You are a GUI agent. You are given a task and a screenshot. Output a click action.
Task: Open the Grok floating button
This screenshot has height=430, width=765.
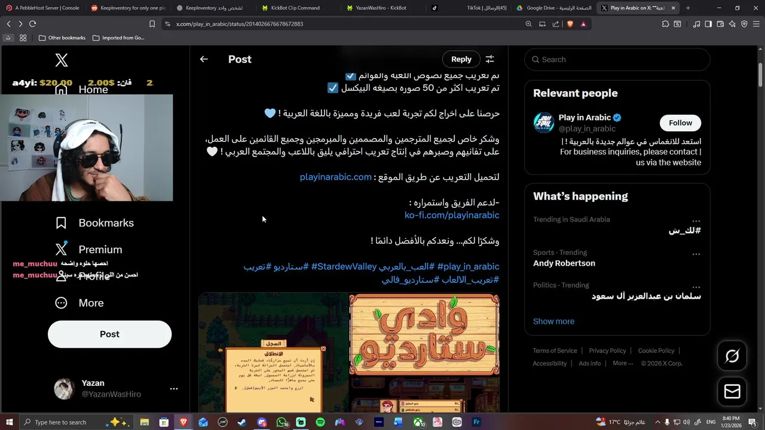tap(732, 357)
